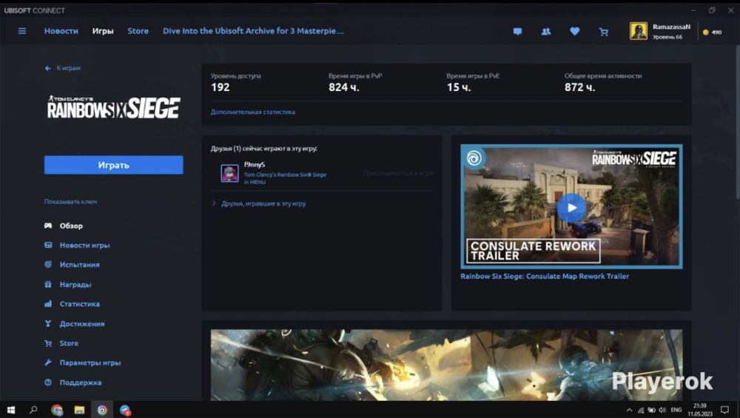The height and width of the screenshot is (418, 740).
Task: Click friend name f9nnyS
Action: (x=255, y=164)
